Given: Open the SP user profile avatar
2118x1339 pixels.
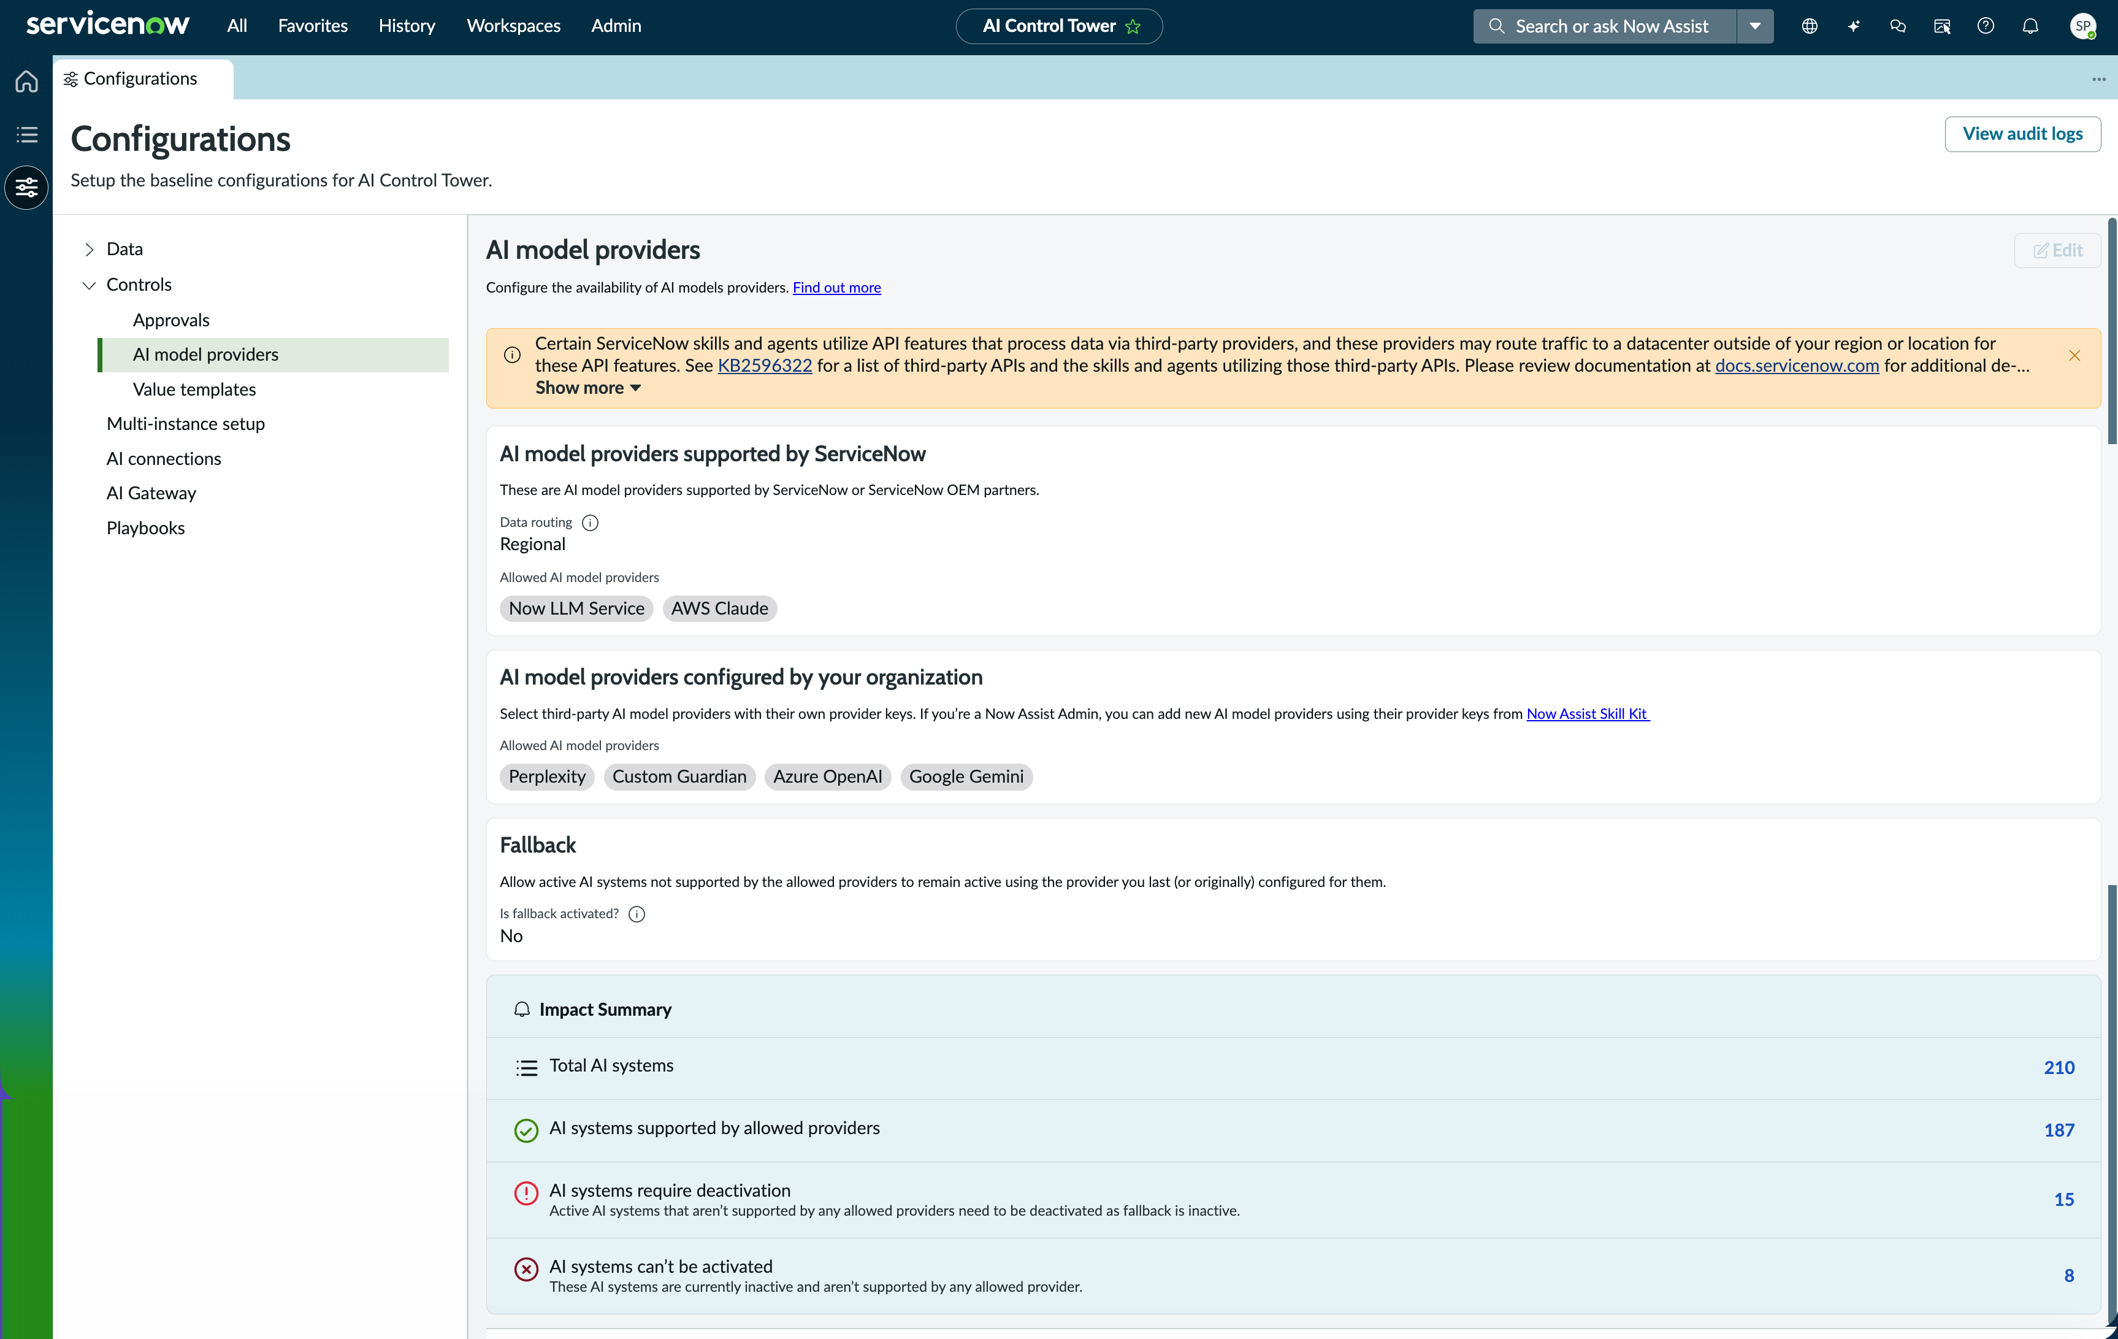Looking at the screenshot, I should tap(2083, 26).
